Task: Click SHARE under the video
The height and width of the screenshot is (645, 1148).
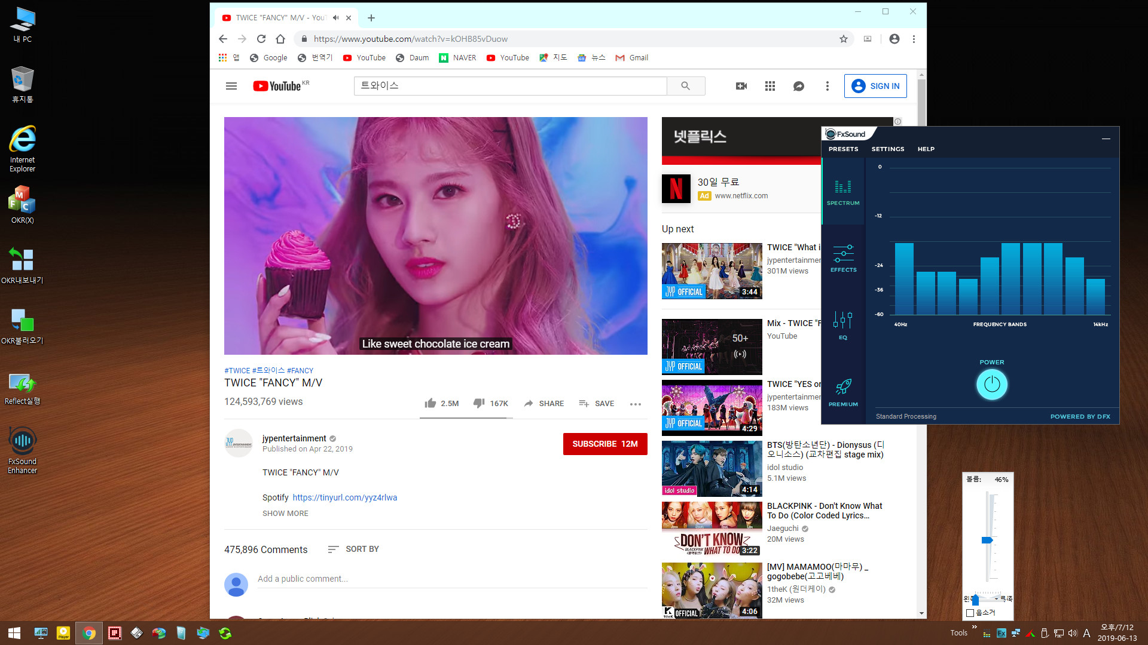Action: 544,404
